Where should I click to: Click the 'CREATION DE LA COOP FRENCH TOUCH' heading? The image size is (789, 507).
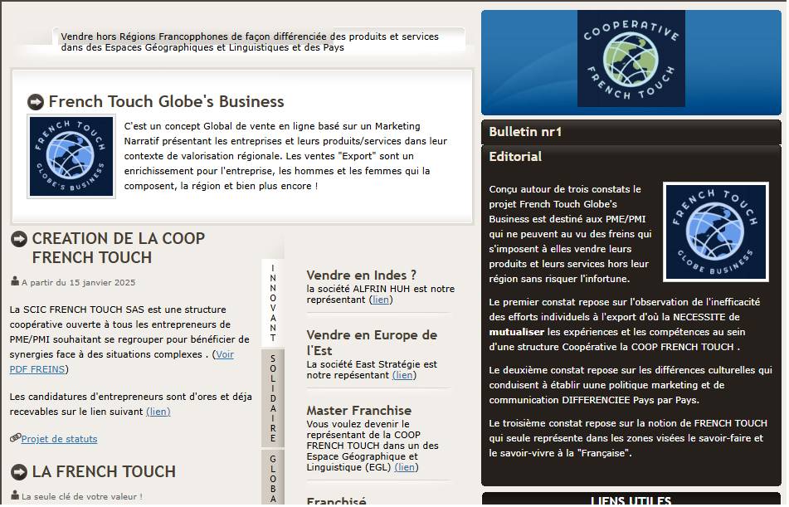coord(119,248)
